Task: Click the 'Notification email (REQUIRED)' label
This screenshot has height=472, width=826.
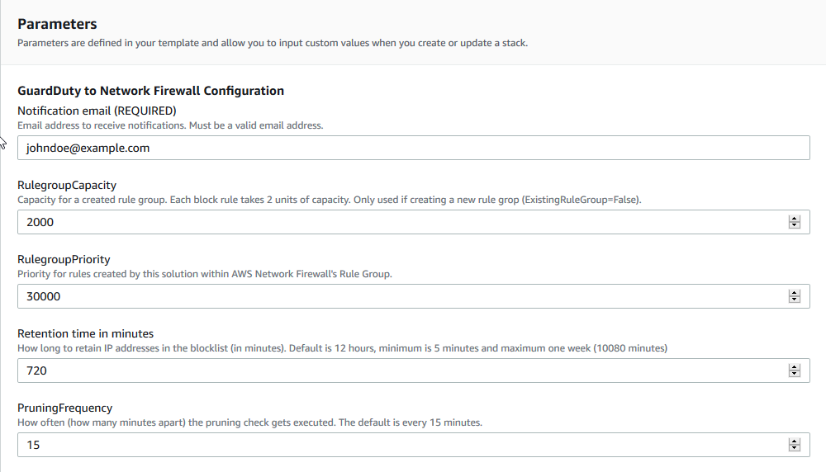Action: [x=97, y=111]
